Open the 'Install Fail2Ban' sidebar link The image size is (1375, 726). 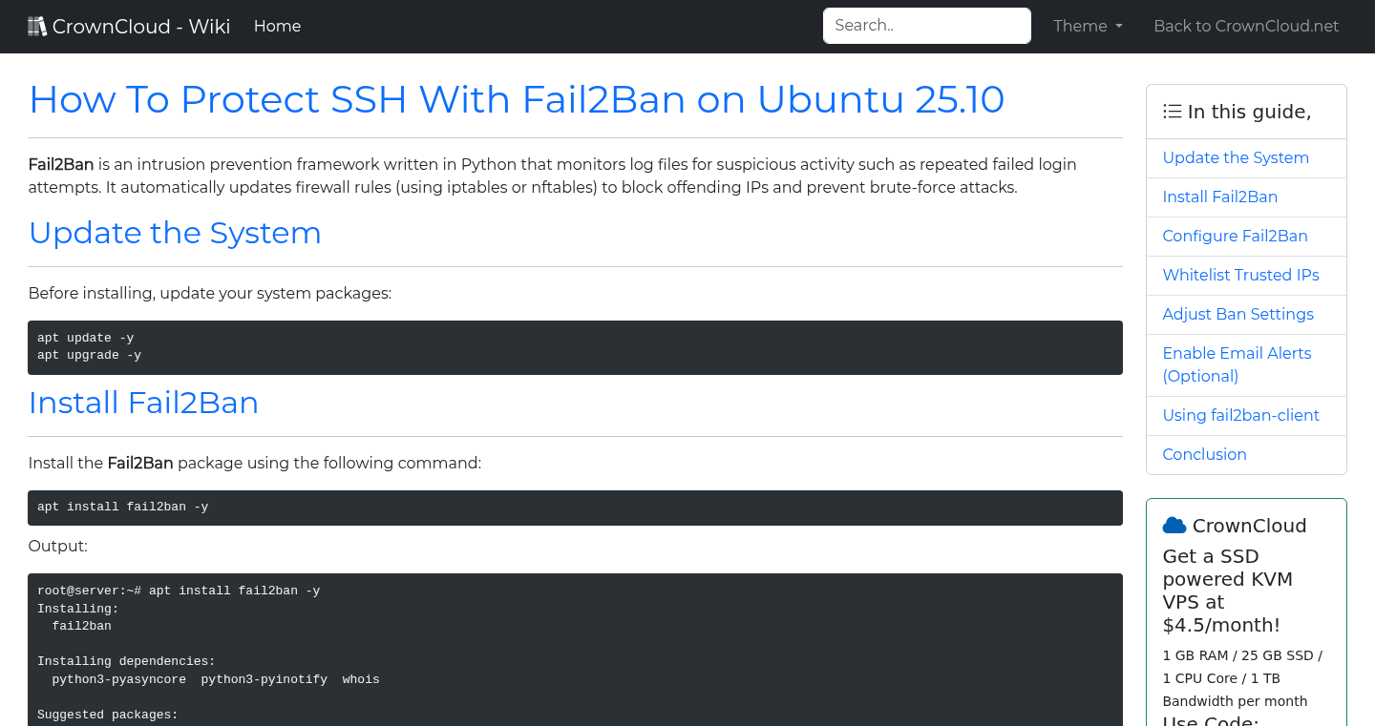(x=1220, y=197)
